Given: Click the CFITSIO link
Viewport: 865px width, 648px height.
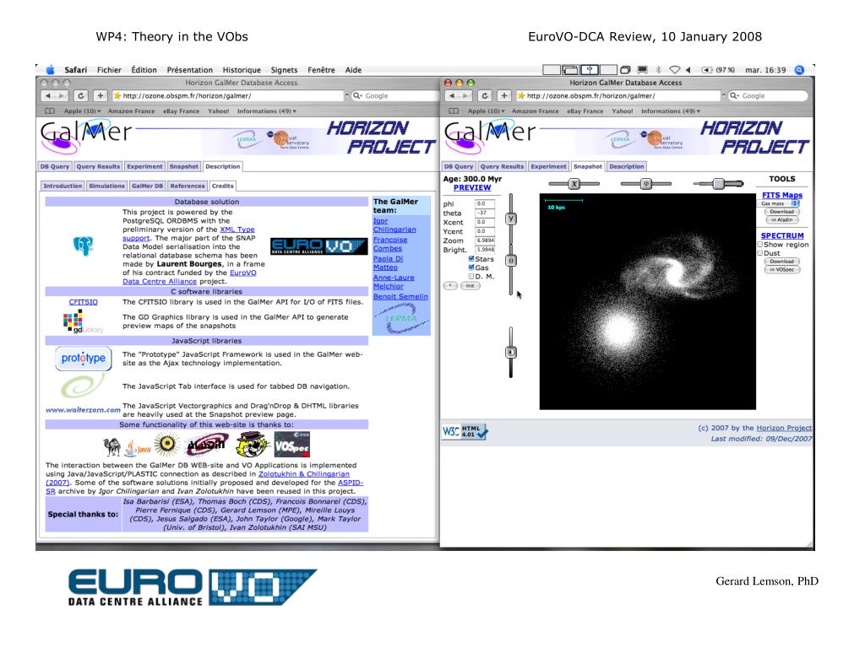Looking at the screenshot, I should pyautogui.click(x=84, y=302).
